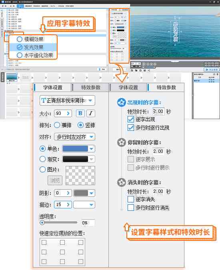Select the 渐变 fill radio button
Image resolution: width=220 pixels, height=270 pixels.
coord(42,159)
